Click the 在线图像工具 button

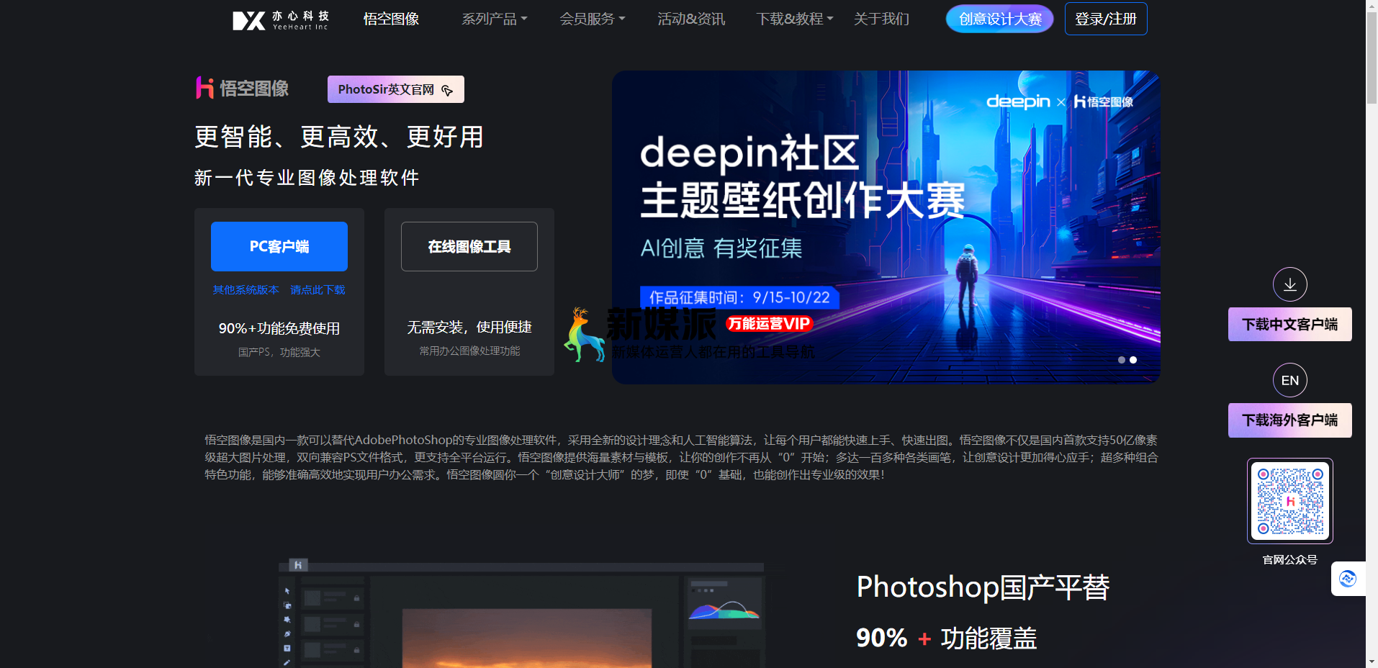[x=469, y=246]
